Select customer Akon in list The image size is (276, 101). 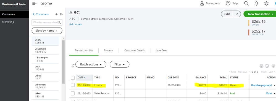pyautogui.click(x=45, y=95)
